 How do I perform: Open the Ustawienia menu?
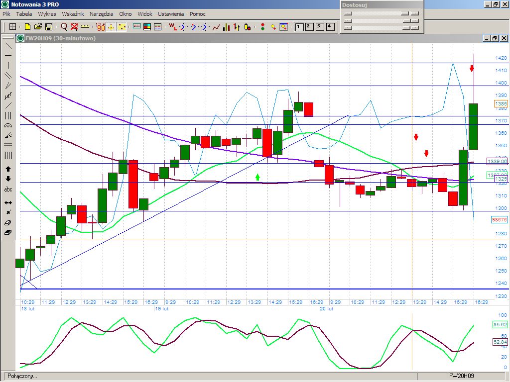click(x=171, y=14)
